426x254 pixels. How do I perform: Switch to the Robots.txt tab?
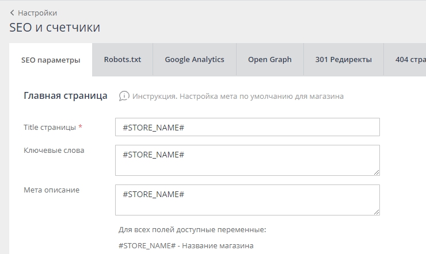[122, 59]
